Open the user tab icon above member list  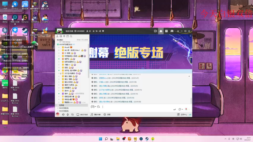tap(57, 36)
